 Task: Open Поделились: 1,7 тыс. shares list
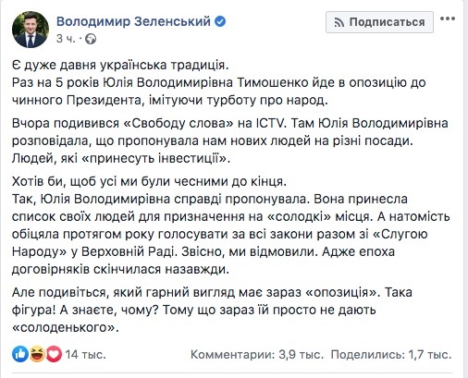click(391, 355)
